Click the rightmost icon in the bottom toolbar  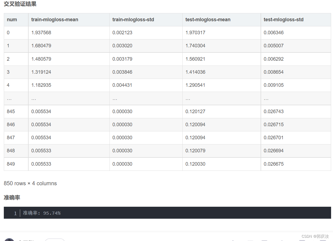coord(323,240)
